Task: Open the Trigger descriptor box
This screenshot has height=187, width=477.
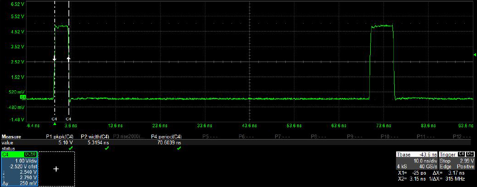Action: pos(457,160)
